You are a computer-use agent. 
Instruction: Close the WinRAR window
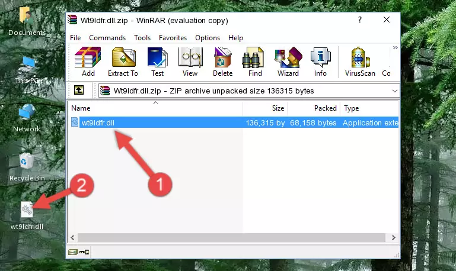(387, 20)
